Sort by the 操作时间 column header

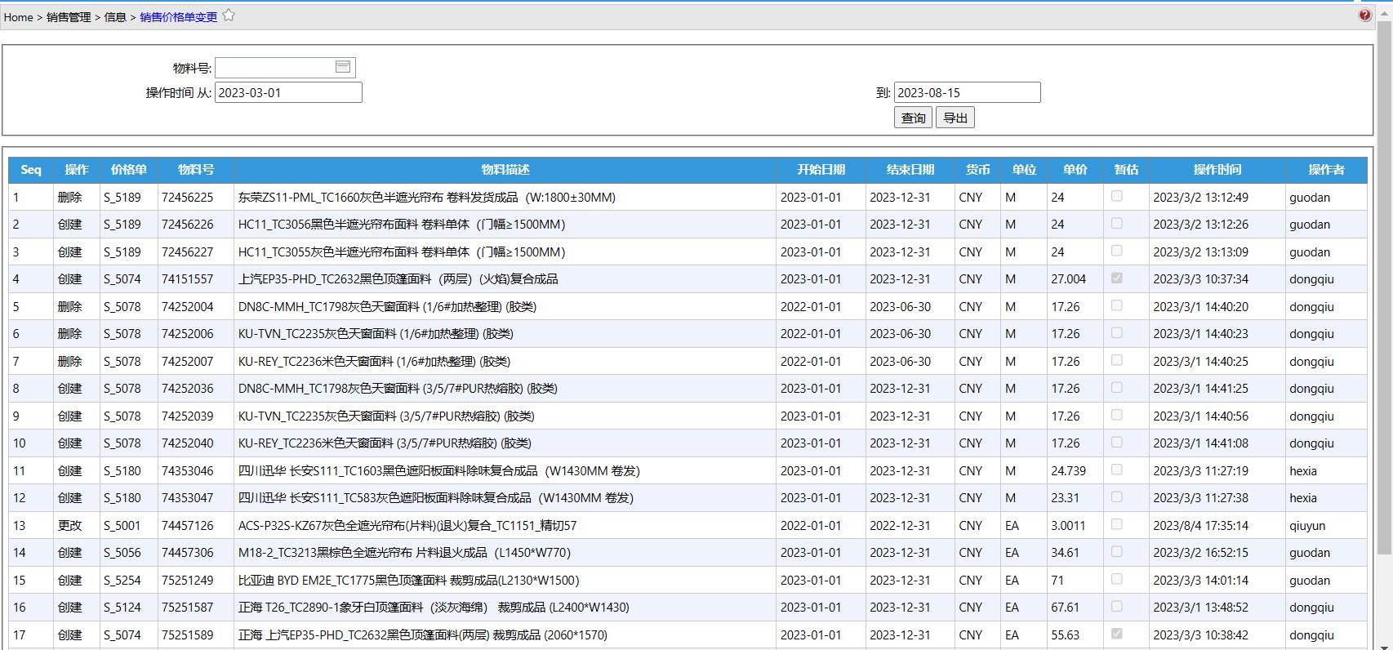(1217, 170)
